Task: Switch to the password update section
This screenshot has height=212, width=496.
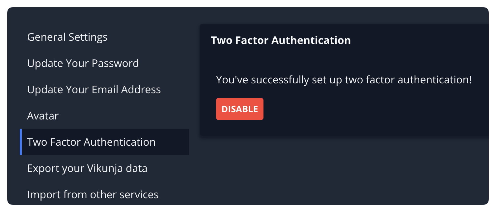Action: 83,63
